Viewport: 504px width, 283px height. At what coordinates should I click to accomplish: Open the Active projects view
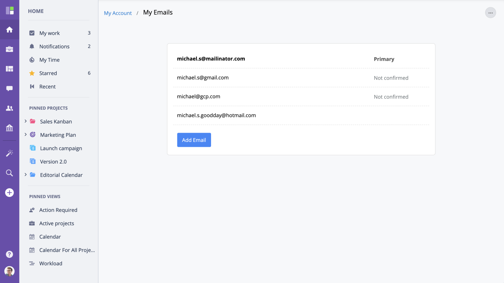click(56, 224)
